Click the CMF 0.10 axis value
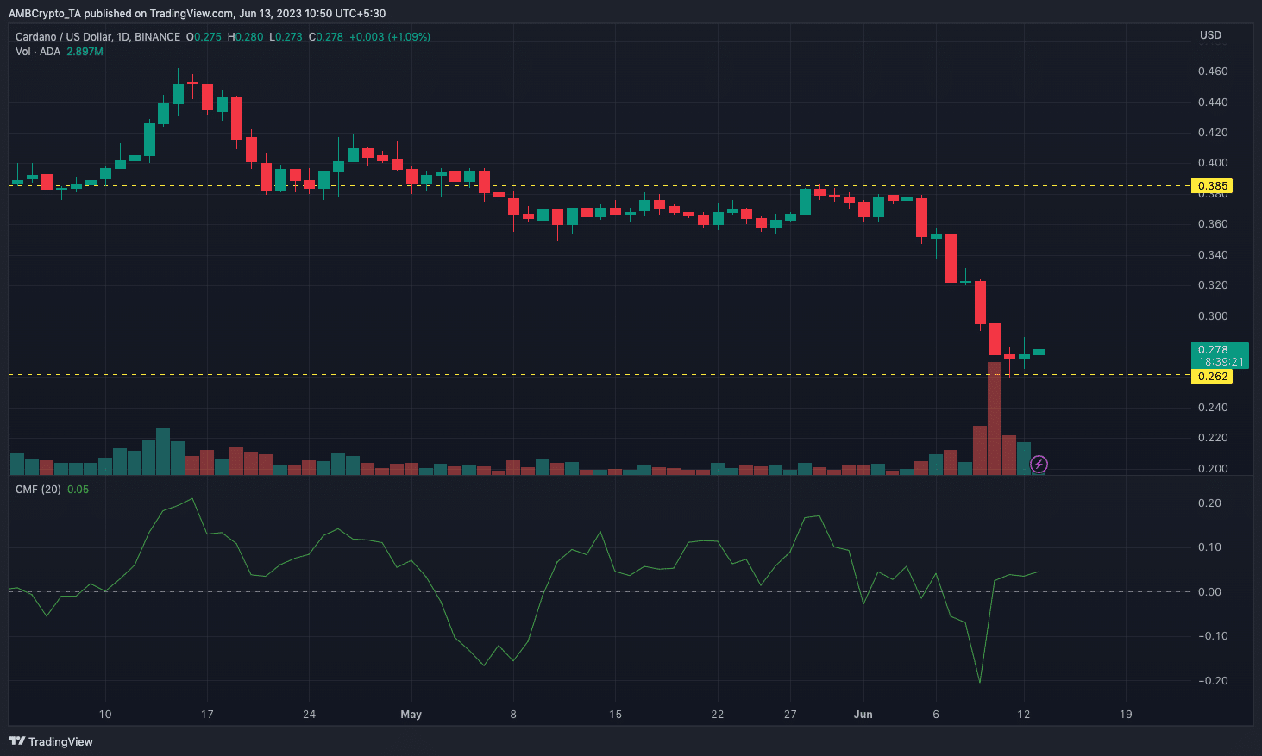Viewport: 1262px width, 756px height. (1210, 547)
